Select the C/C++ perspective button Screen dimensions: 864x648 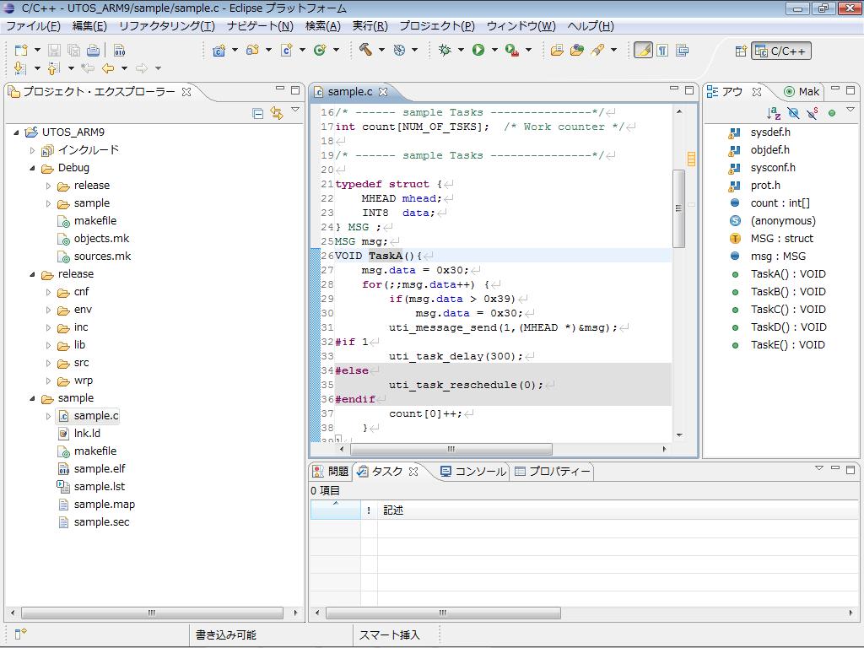click(x=780, y=51)
